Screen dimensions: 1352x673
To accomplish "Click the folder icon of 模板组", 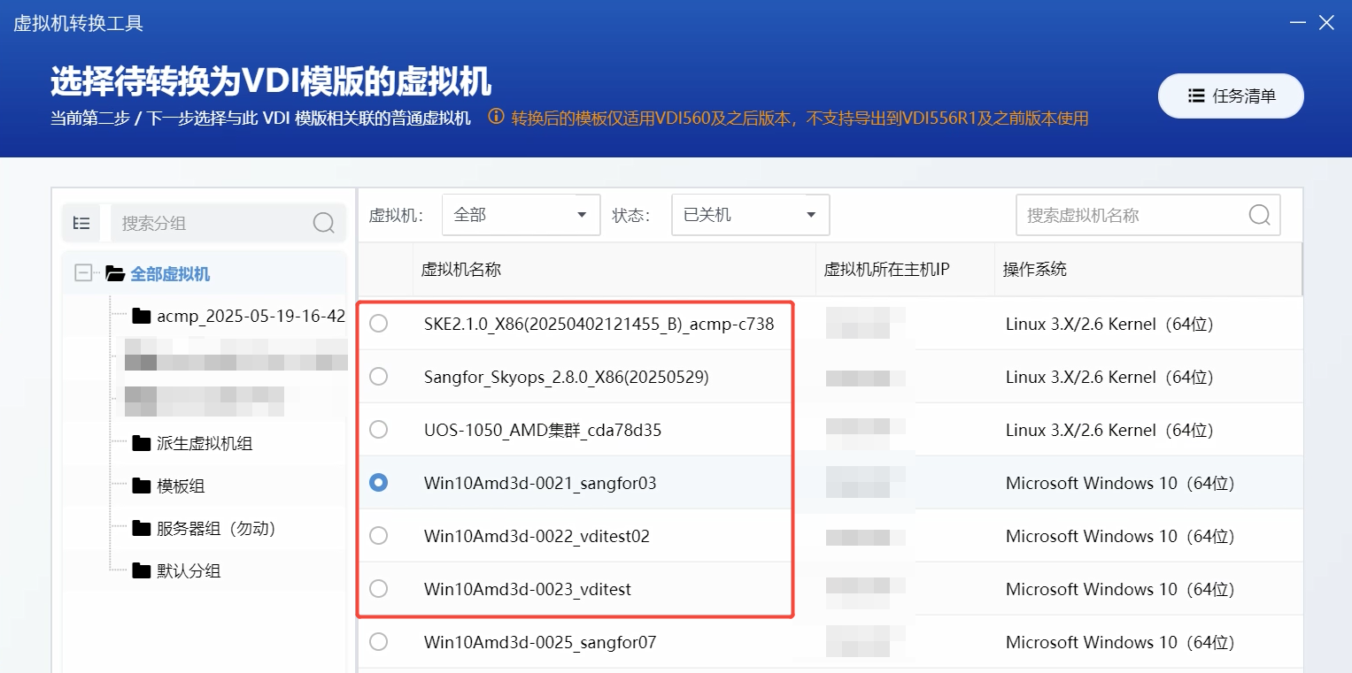I will (x=141, y=486).
